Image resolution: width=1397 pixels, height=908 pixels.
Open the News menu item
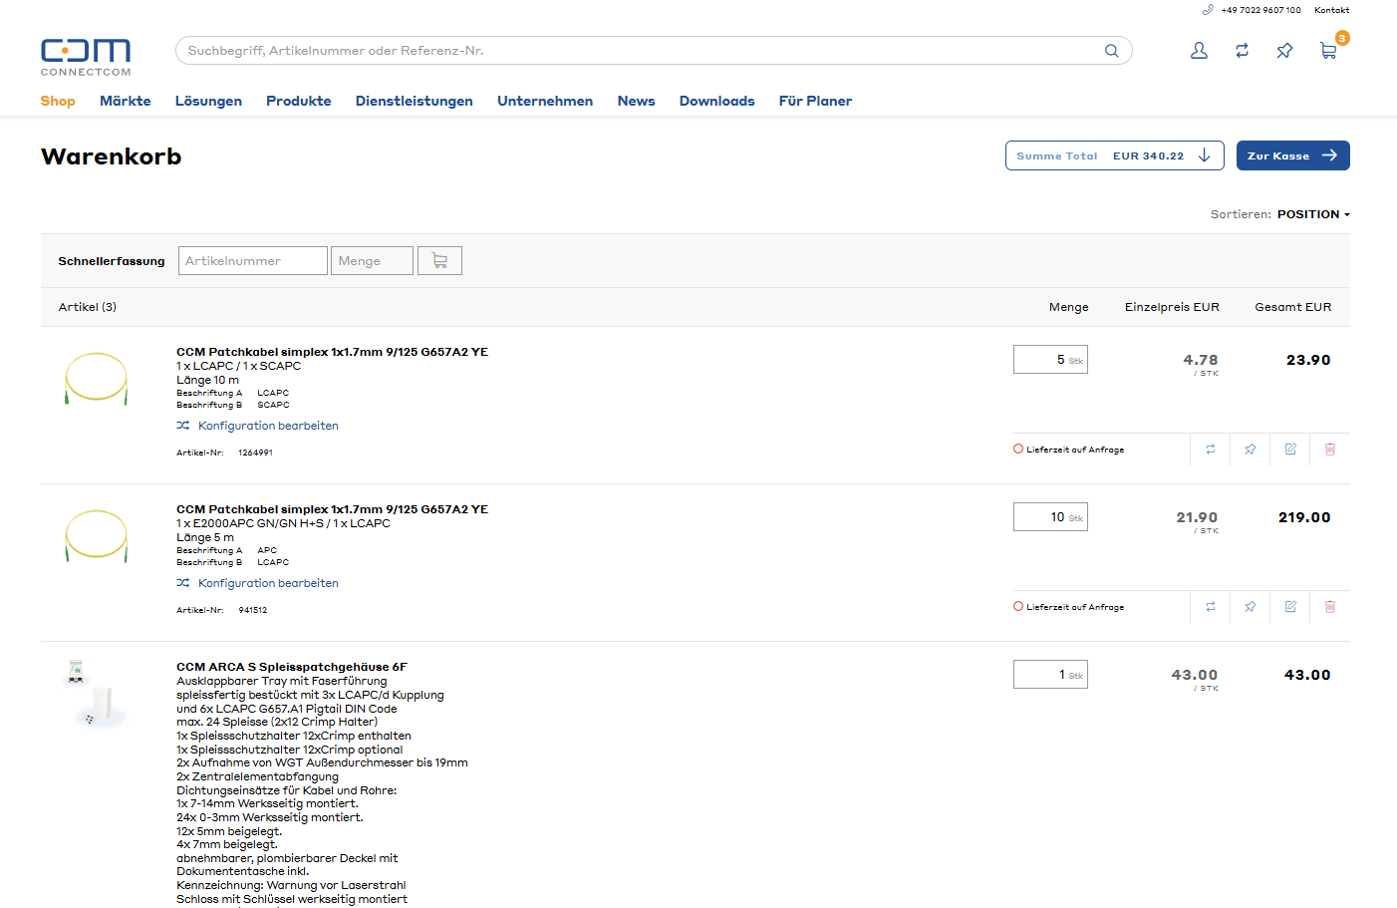636,101
